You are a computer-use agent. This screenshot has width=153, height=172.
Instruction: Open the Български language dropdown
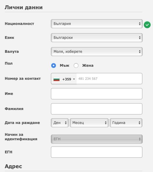[97, 38]
